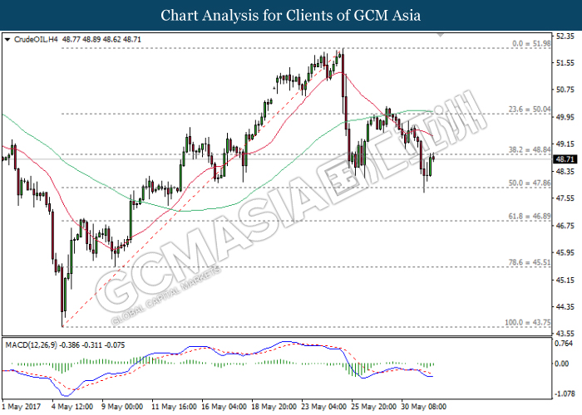Click the 1 May 2017 date label
The image size is (582, 415).
click(21, 407)
